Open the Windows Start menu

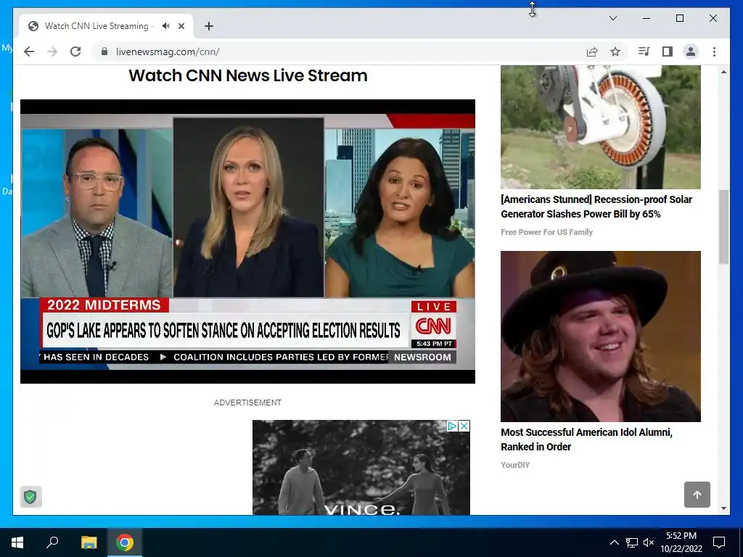tap(17, 542)
